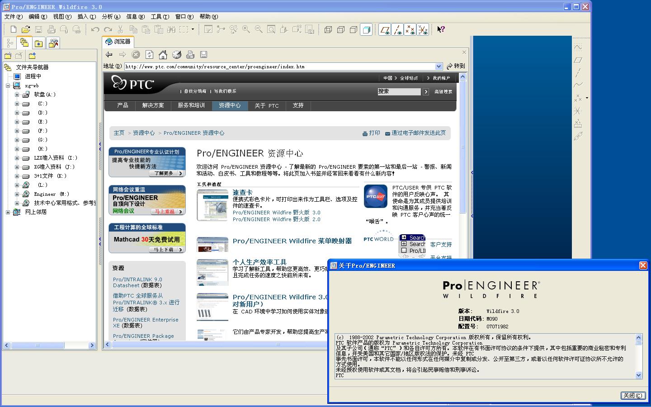Click the Datum Axis tool in right toolbar
The width and height of the screenshot is (651, 407).
tap(578, 72)
